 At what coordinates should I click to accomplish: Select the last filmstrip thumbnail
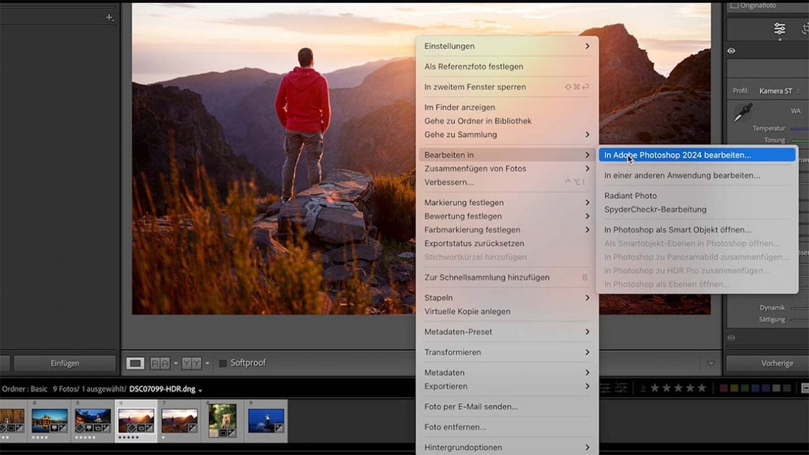(x=266, y=420)
